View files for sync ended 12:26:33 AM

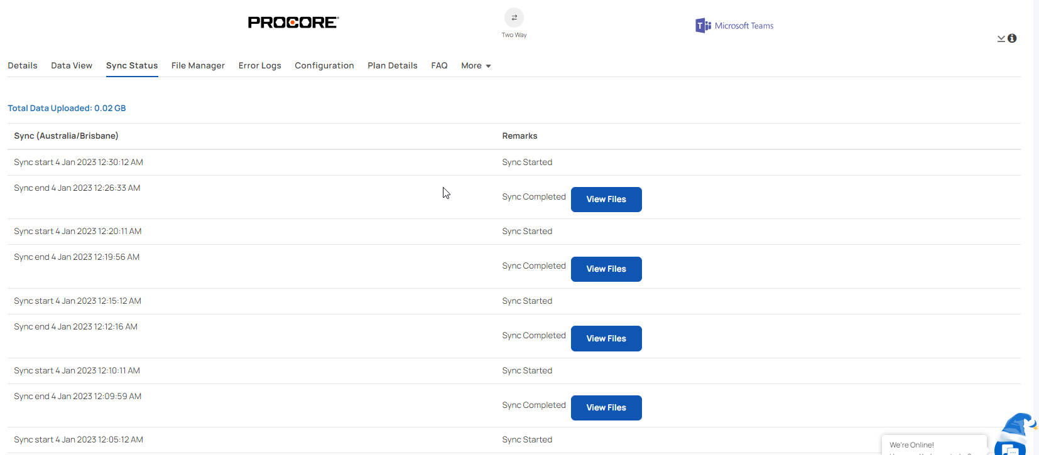(606, 200)
